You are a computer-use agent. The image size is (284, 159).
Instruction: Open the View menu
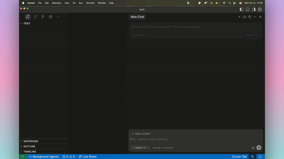[67, 3]
